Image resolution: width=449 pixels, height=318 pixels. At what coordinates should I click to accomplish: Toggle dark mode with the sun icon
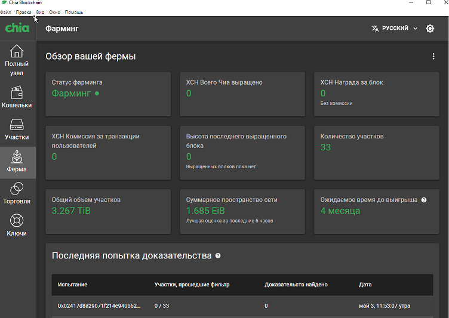click(x=430, y=28)
